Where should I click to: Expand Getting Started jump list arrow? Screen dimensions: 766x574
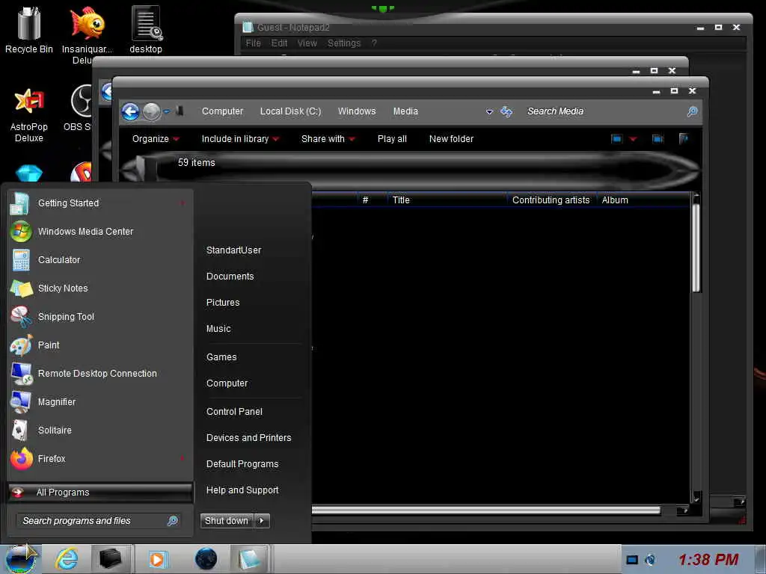point(183,203)
